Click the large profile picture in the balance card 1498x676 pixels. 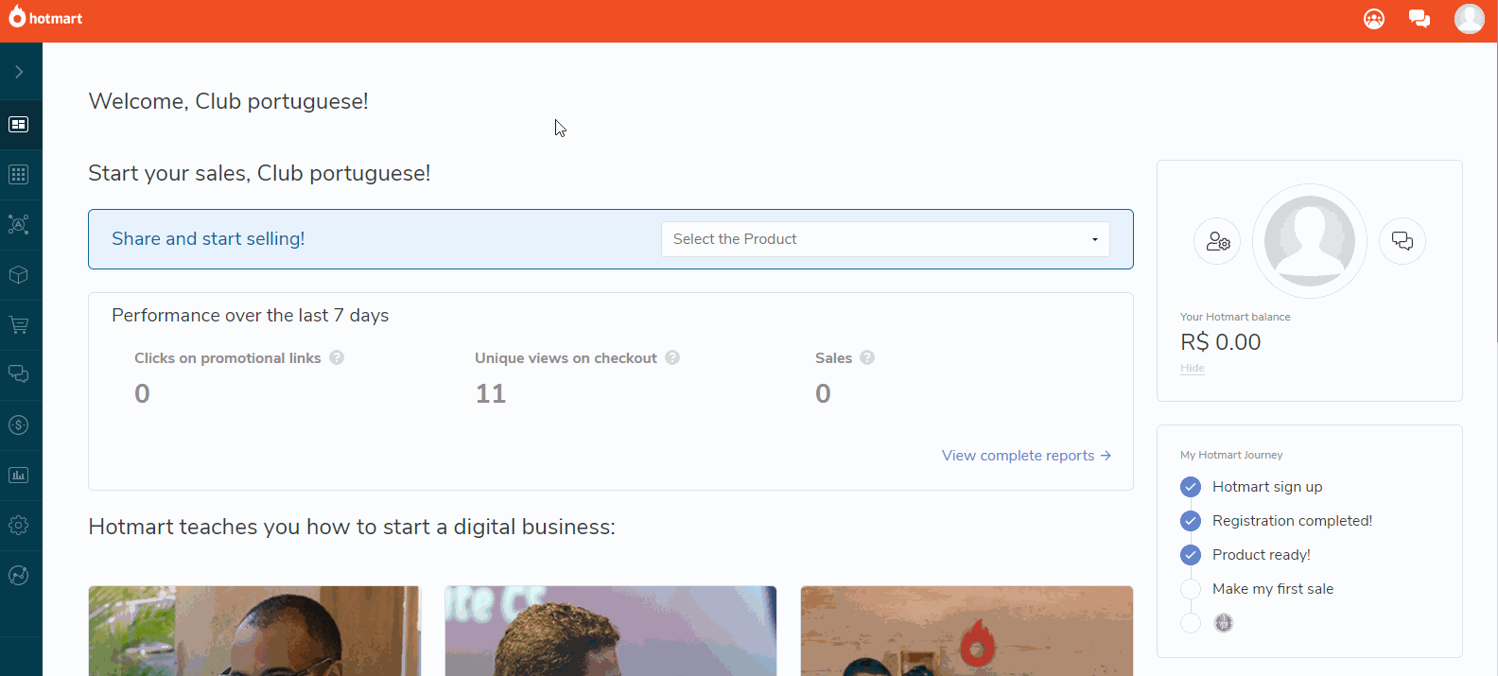coord(1310,241)
